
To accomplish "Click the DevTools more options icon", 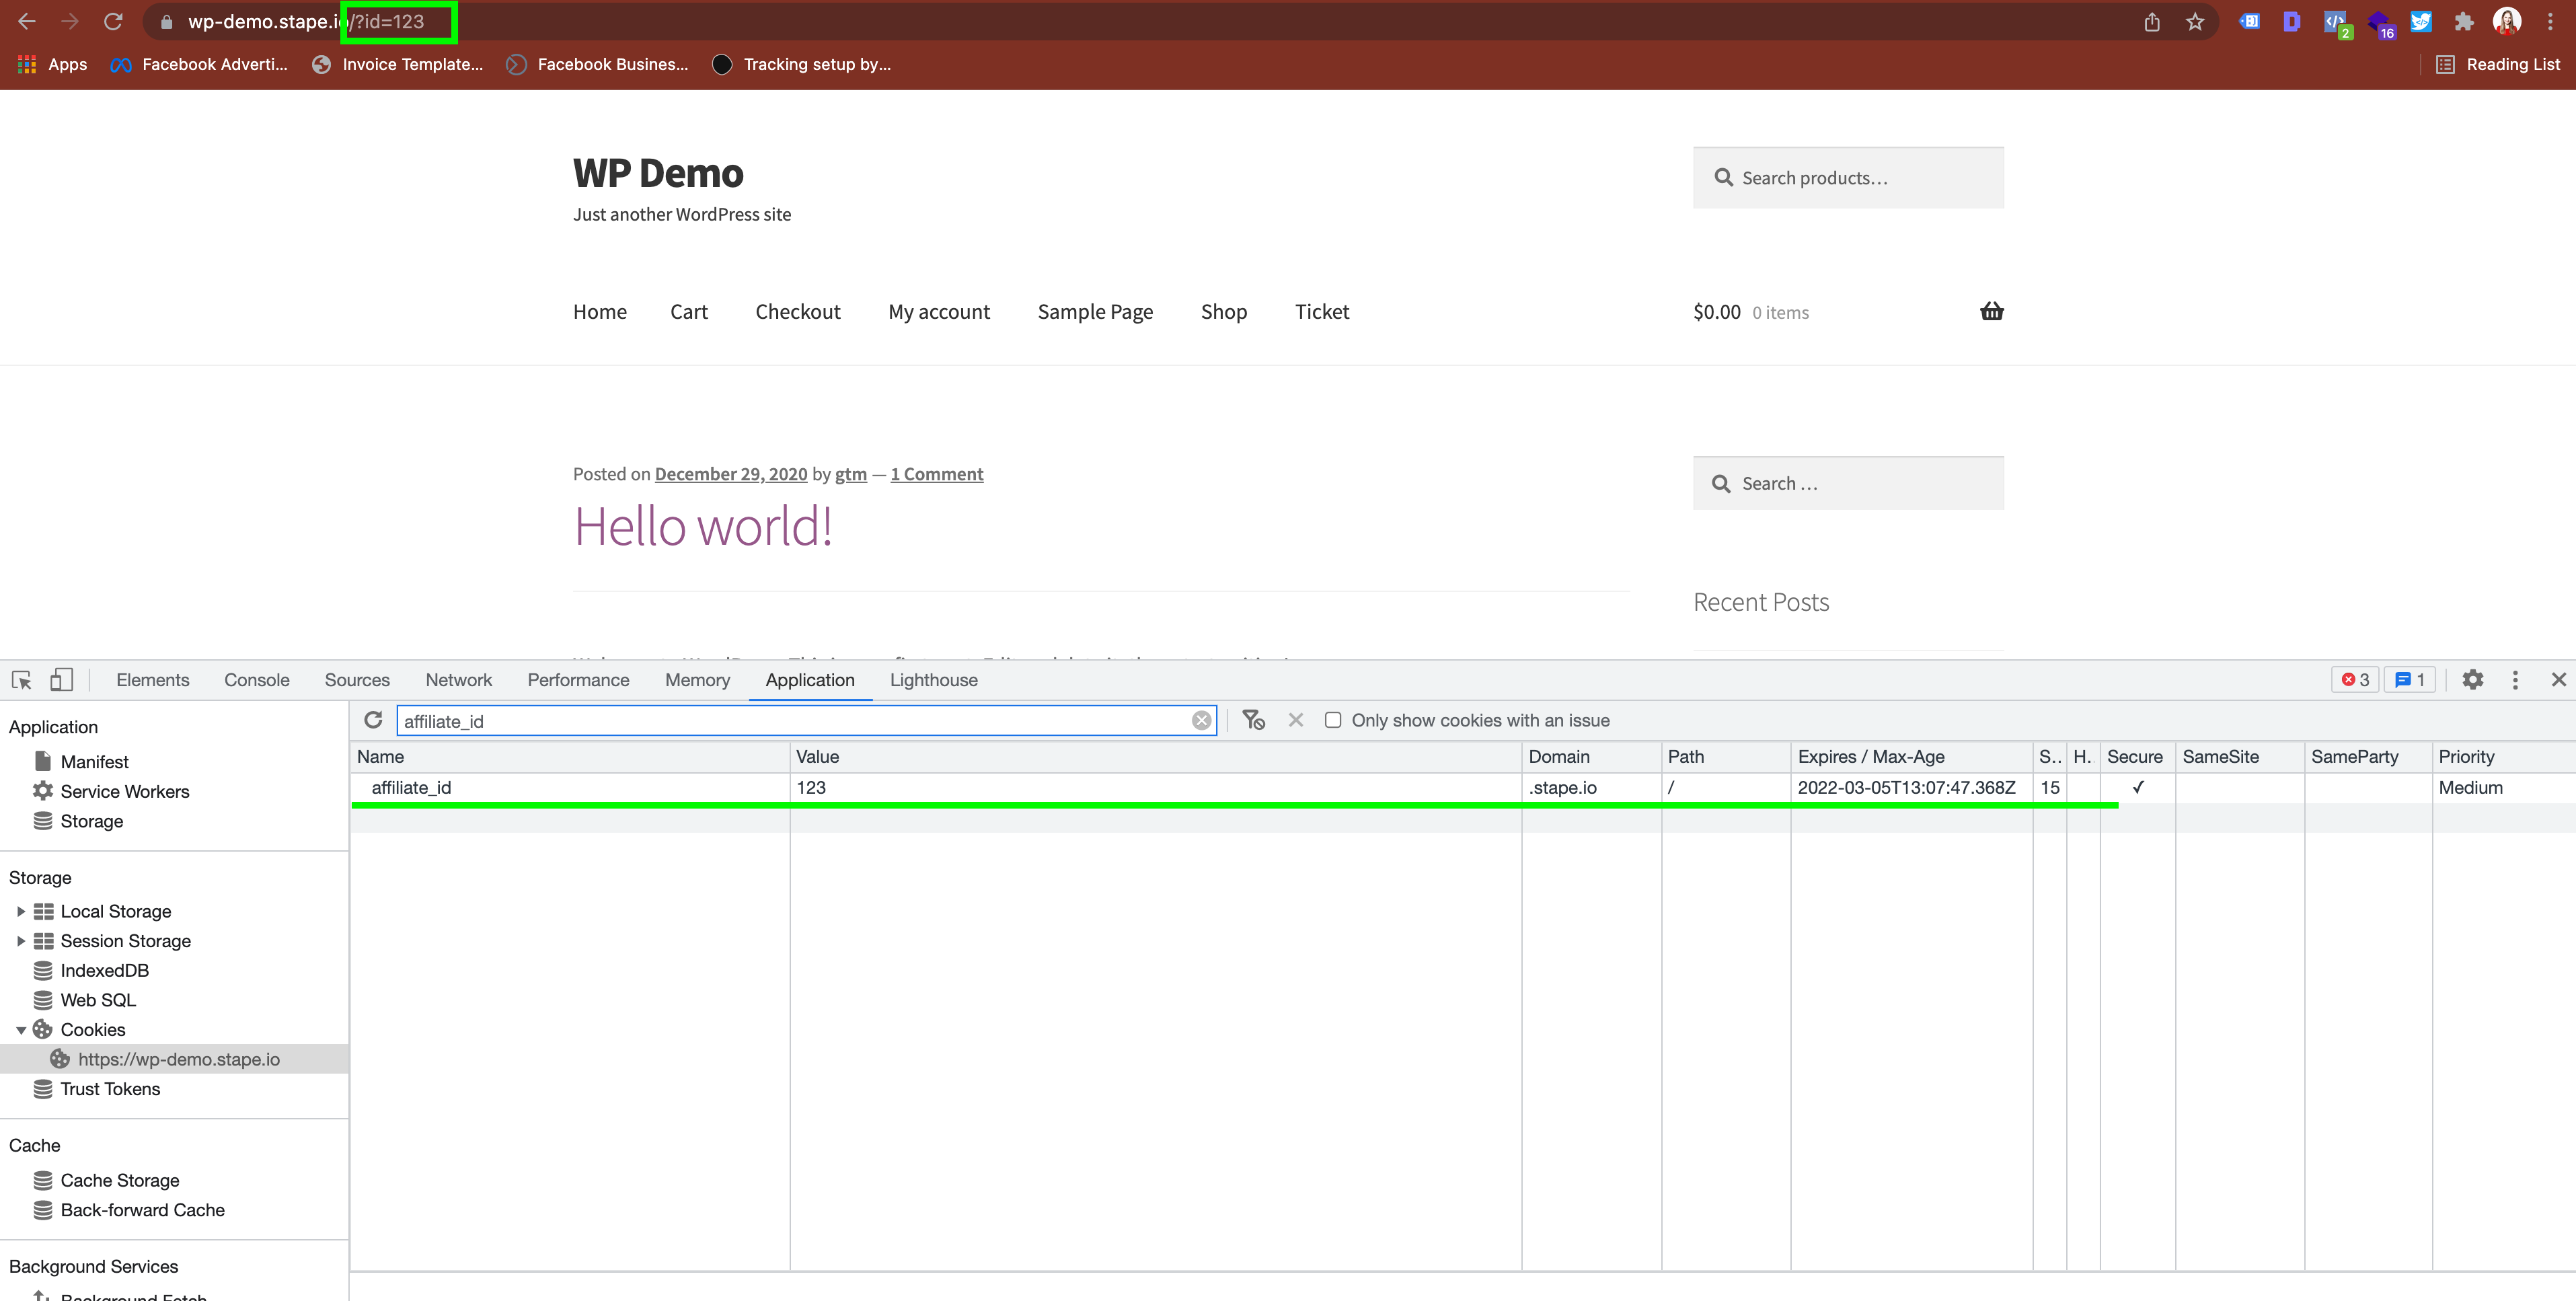I will pyautogui.click(x=2516, y=679).
